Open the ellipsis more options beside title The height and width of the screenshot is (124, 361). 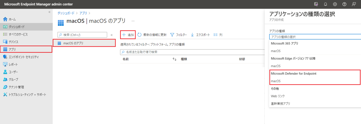coord(133,21)
